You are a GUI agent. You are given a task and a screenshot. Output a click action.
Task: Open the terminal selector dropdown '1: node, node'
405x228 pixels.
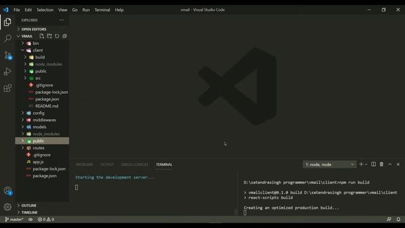click(x=329, y=165)
